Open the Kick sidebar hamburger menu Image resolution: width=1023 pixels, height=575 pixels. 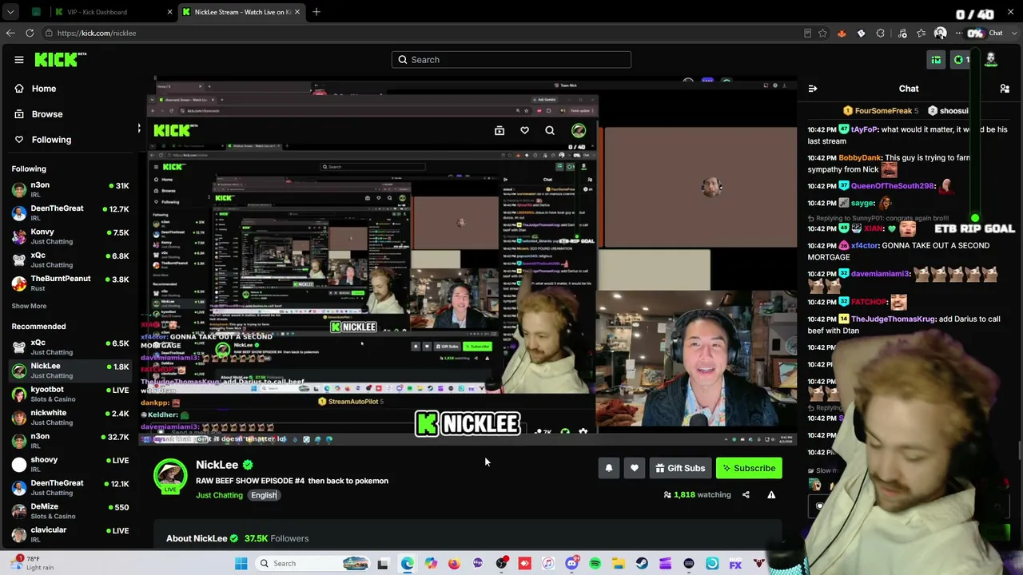[19, 60]
